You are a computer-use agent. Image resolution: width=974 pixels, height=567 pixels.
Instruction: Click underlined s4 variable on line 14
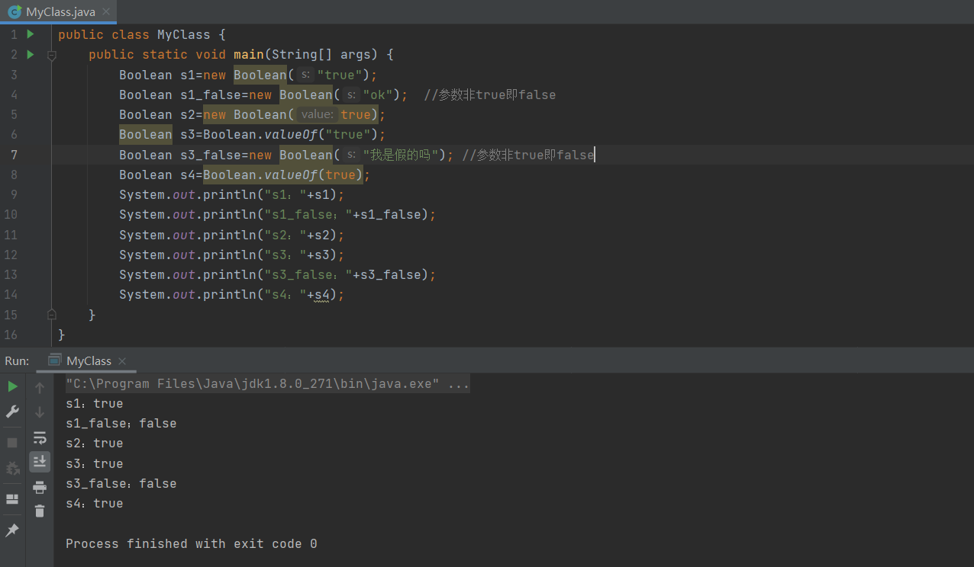coord(321,295)
